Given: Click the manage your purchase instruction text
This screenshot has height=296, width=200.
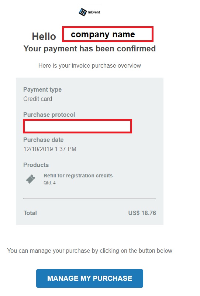Looking at the screenshot, I should pos(90,251).
